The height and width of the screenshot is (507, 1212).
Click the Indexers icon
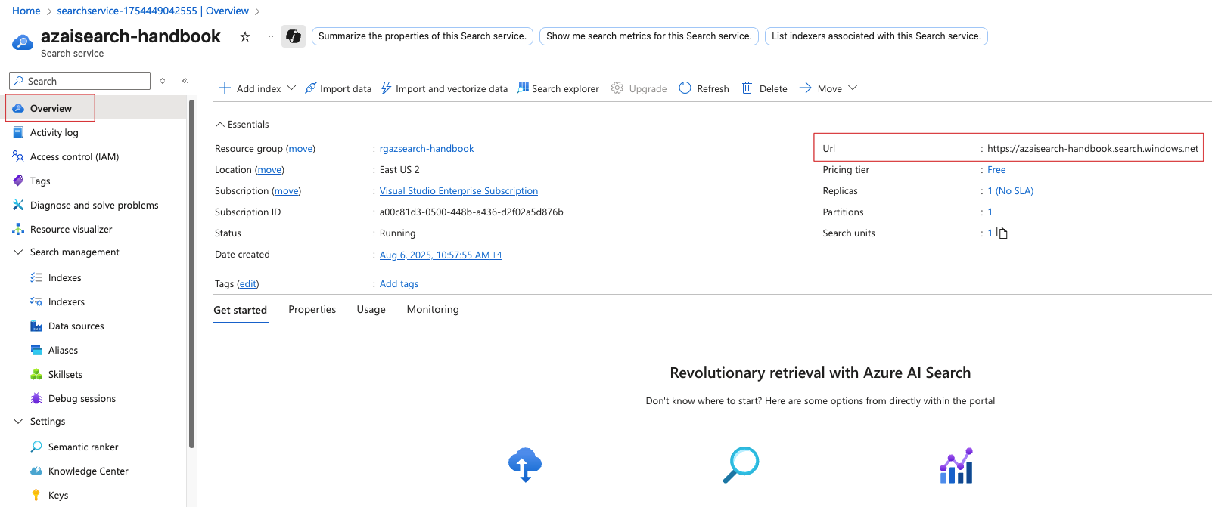36,301
